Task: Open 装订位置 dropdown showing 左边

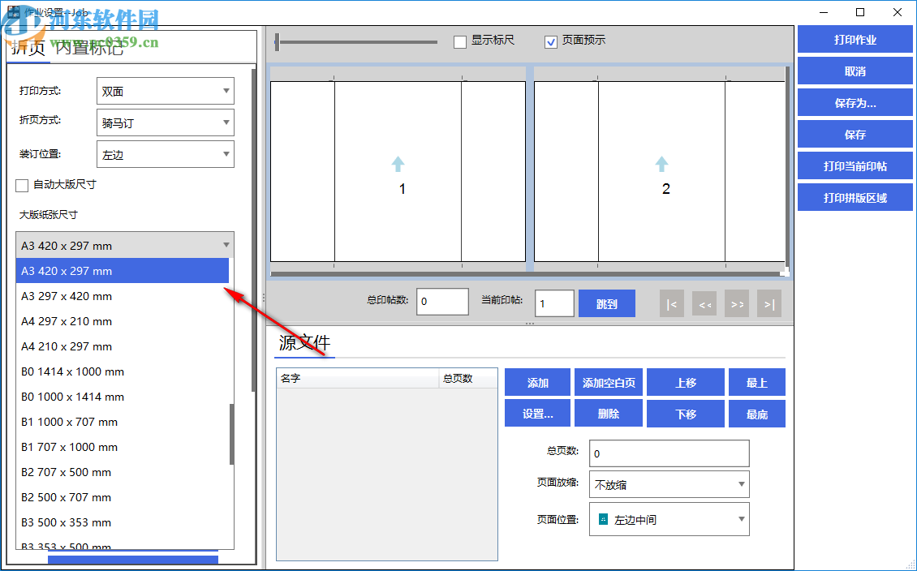Action: pos(166,154)
